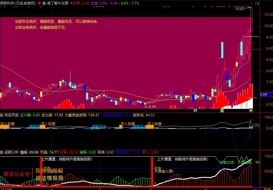The image size is (273, 190).
Task: Open the green 港 marker
Action: pyautogui.click(x=222, y=110)
